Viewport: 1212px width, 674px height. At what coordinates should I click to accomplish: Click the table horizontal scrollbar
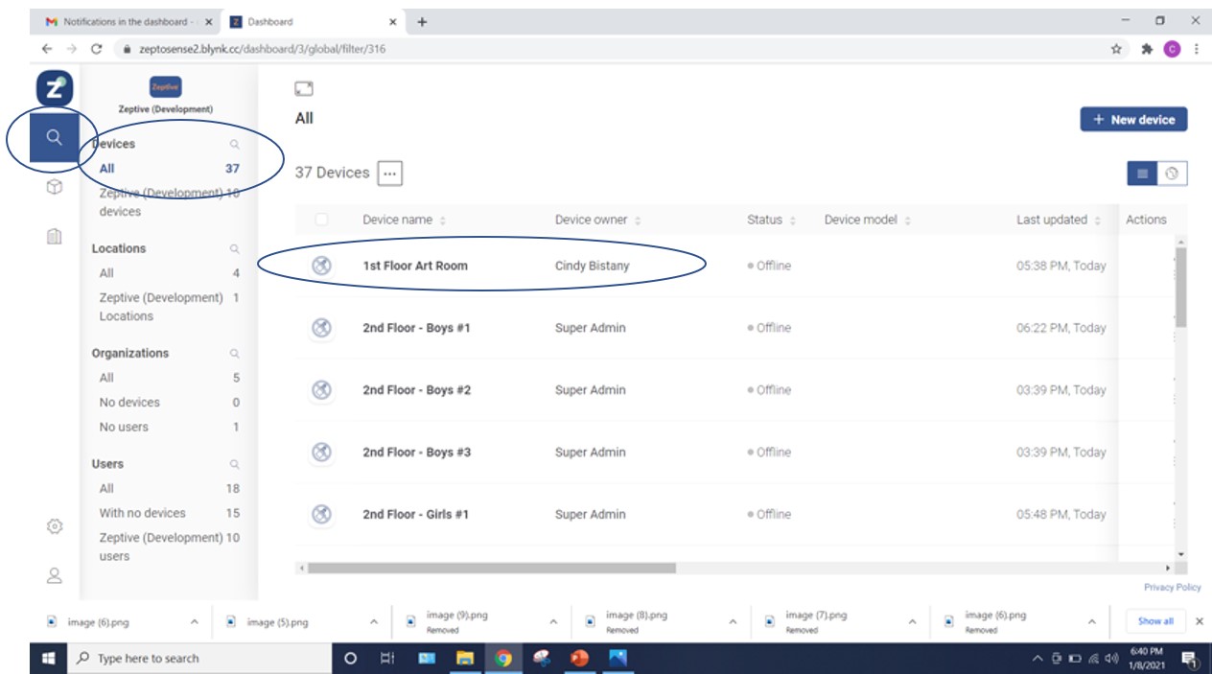click(x=491, y=569)
